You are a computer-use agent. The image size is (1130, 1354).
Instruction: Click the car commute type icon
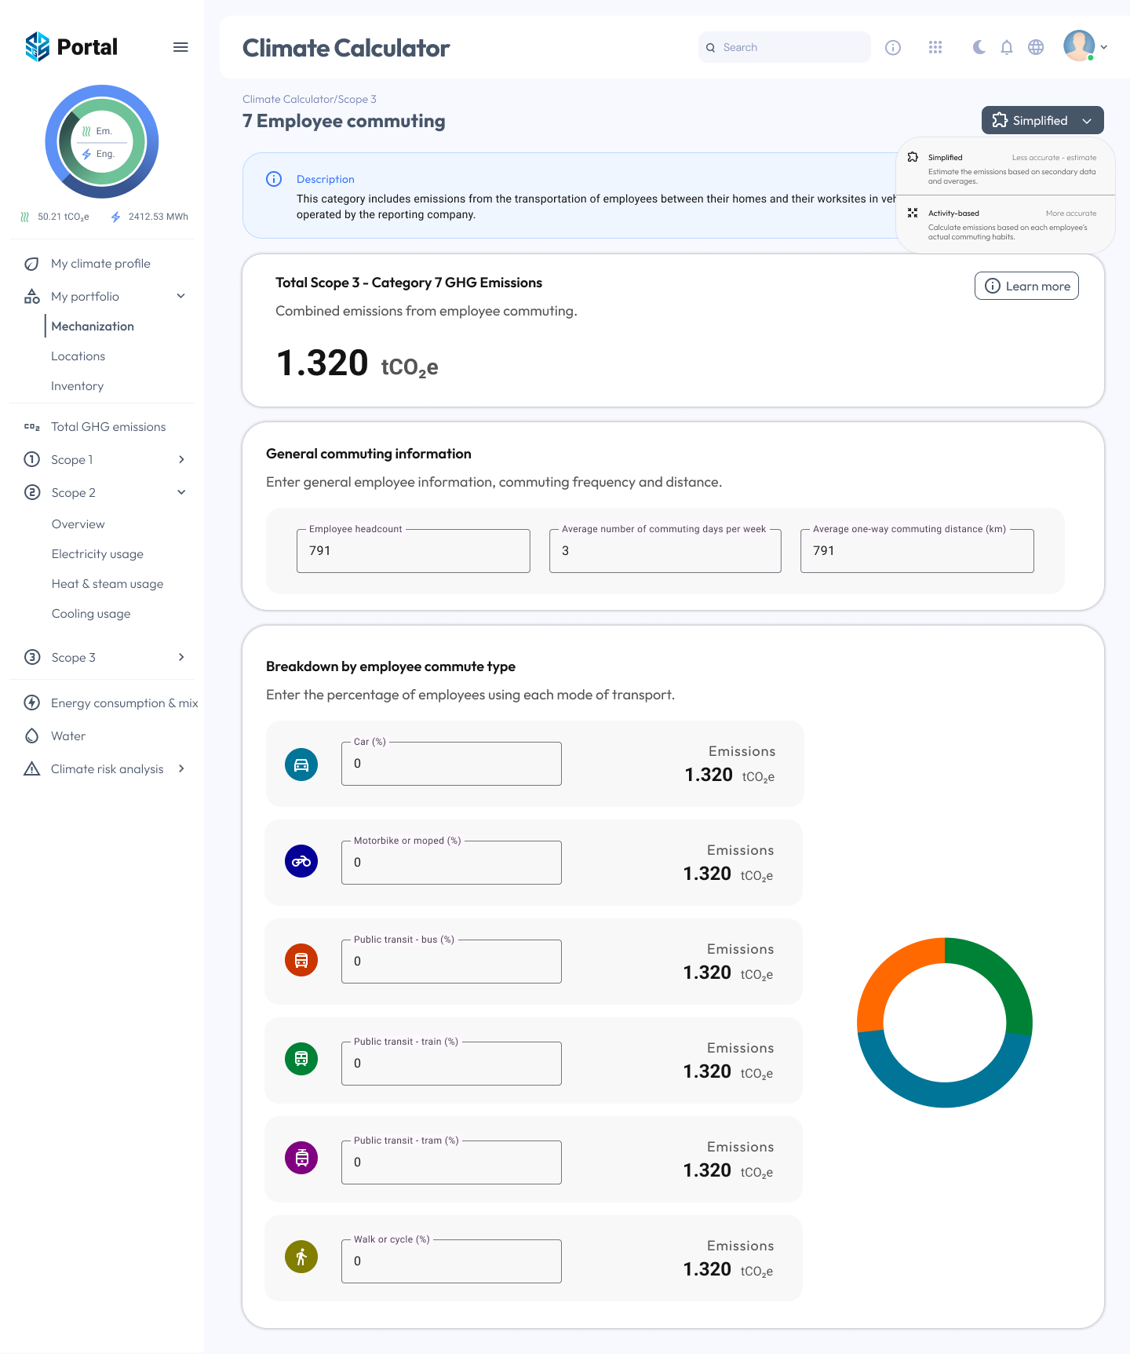pyautogui.click(x=301, y=765)
